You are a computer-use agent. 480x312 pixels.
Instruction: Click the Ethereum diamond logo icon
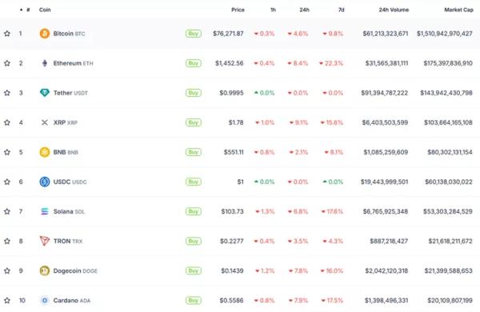click(45, 63)
